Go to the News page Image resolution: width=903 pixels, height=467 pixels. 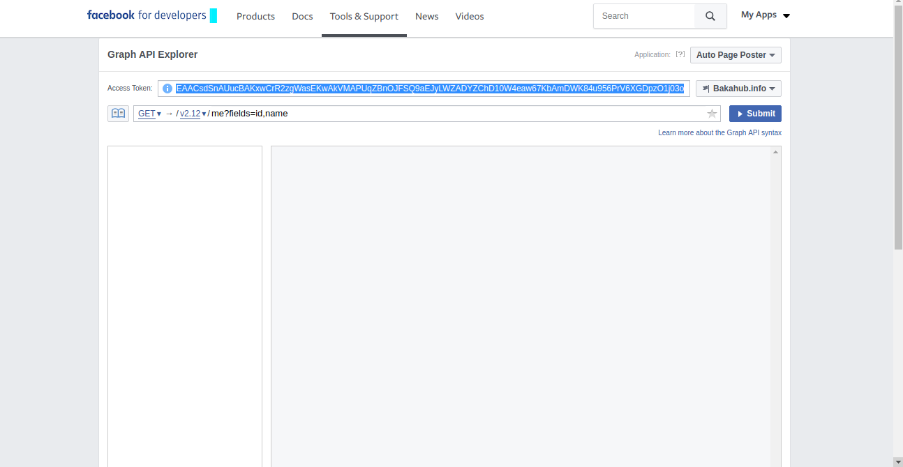coord(427,16)
